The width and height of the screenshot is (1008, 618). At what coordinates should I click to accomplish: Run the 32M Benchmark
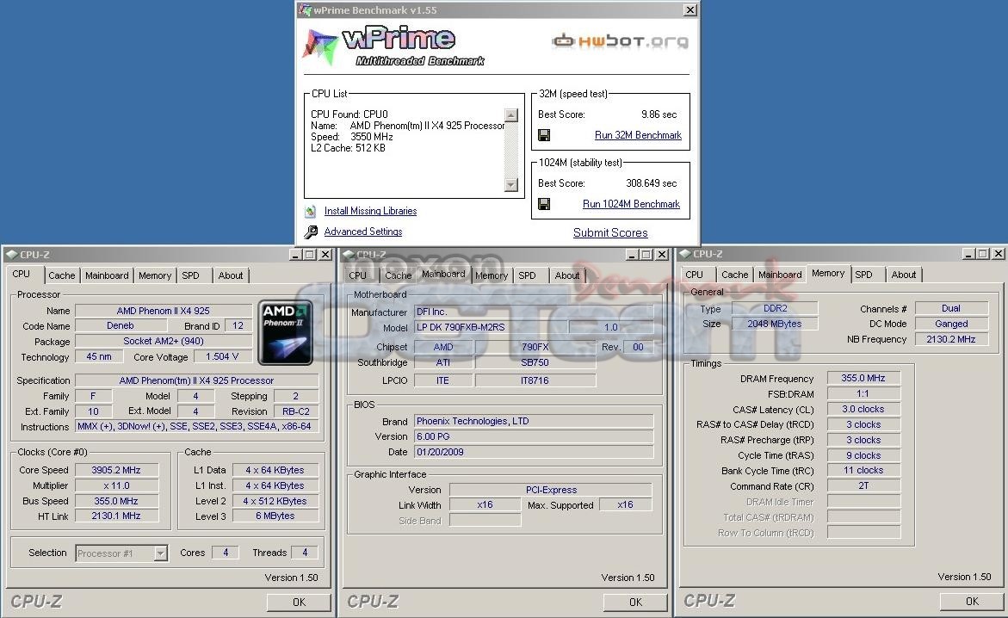click(638, 135)
